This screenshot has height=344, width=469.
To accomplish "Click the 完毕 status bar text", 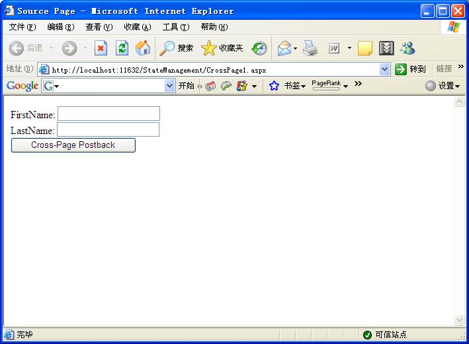I will (24, 335).
